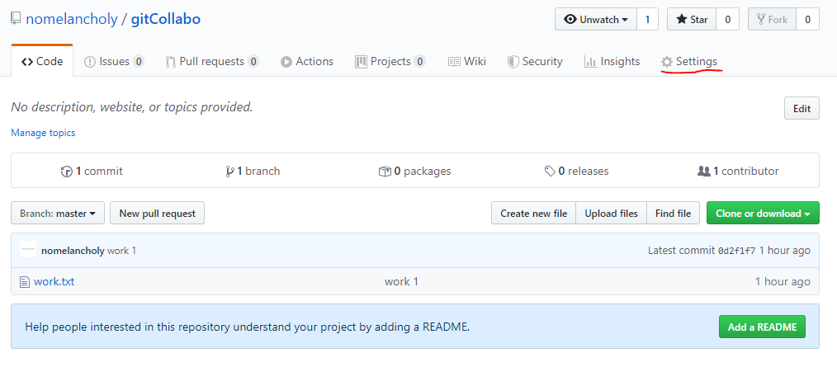The width and height of the screenshot is (837, 367).
Task: Open nomelancholy author link in commit row
Action: [73, 250]
